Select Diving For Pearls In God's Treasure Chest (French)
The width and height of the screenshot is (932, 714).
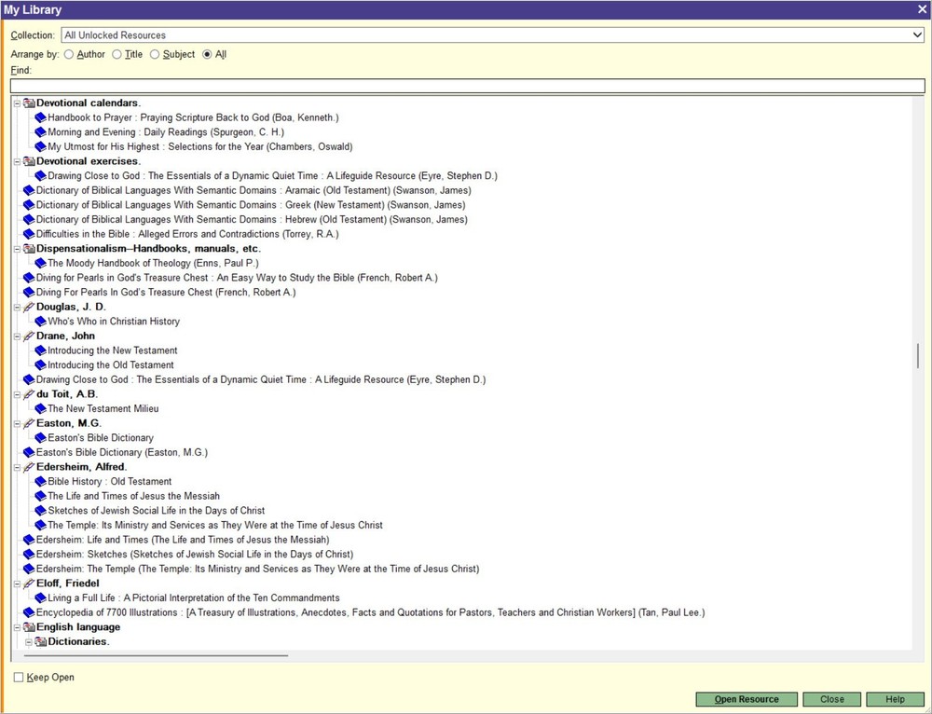(166, 293)
